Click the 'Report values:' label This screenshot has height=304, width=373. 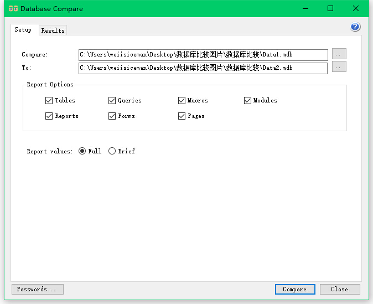click(49, 151)
